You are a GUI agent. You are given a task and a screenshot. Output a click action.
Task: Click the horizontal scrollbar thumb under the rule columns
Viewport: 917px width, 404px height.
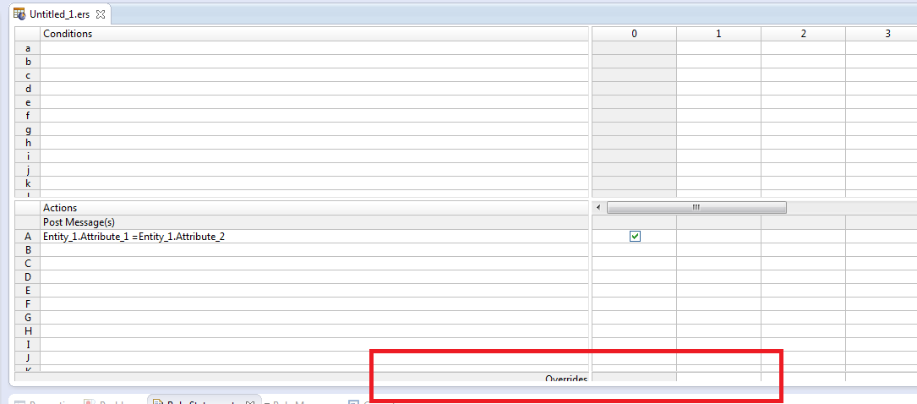(x=696, y=208)
